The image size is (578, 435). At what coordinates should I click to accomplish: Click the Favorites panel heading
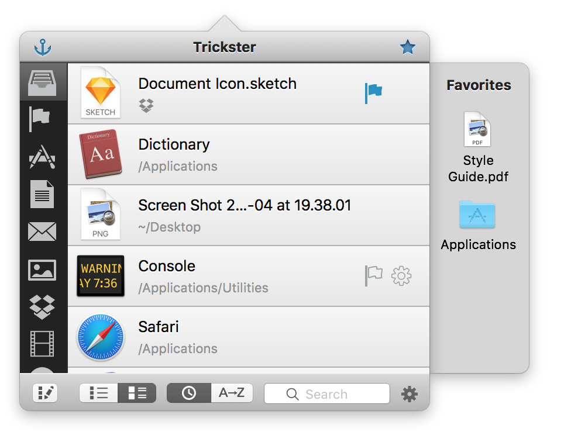pos(479,85)
